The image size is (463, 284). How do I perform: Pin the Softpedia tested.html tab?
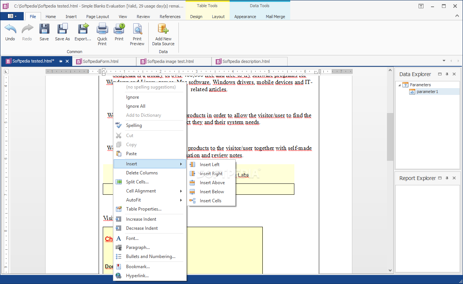pos(61,61)
